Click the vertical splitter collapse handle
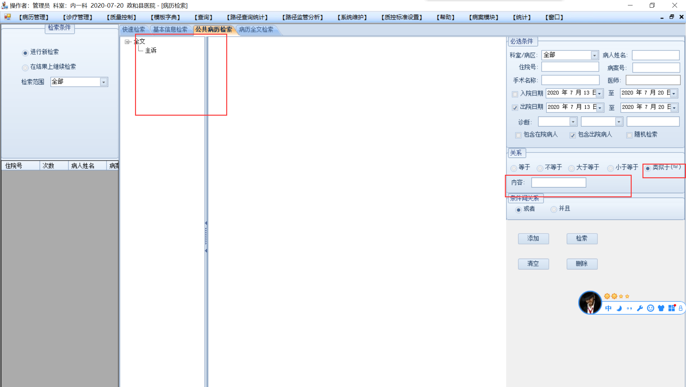 tap(206, 237)
